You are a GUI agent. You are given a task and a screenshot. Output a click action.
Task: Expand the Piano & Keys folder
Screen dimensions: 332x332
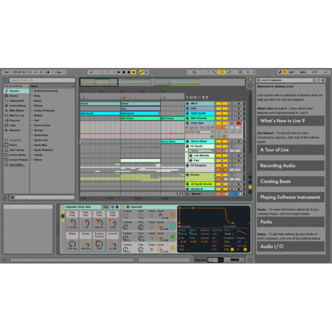click(32, 125)
